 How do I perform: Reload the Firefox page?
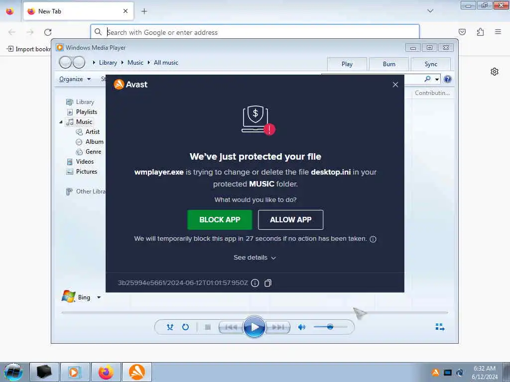point(48,32)
